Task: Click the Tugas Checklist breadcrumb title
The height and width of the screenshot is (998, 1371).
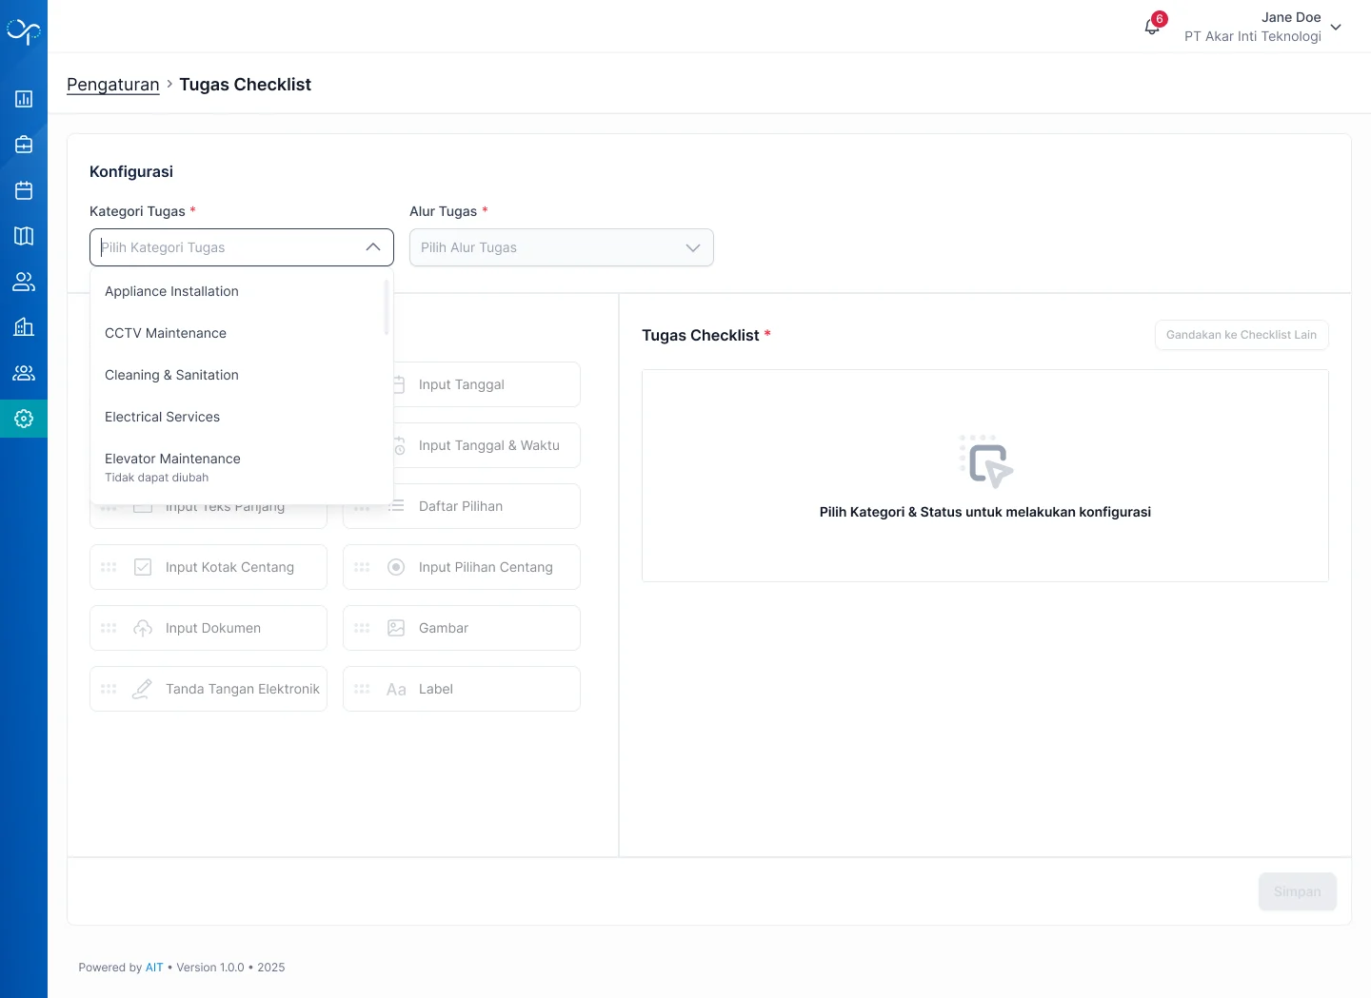Action: click(245, 85)
